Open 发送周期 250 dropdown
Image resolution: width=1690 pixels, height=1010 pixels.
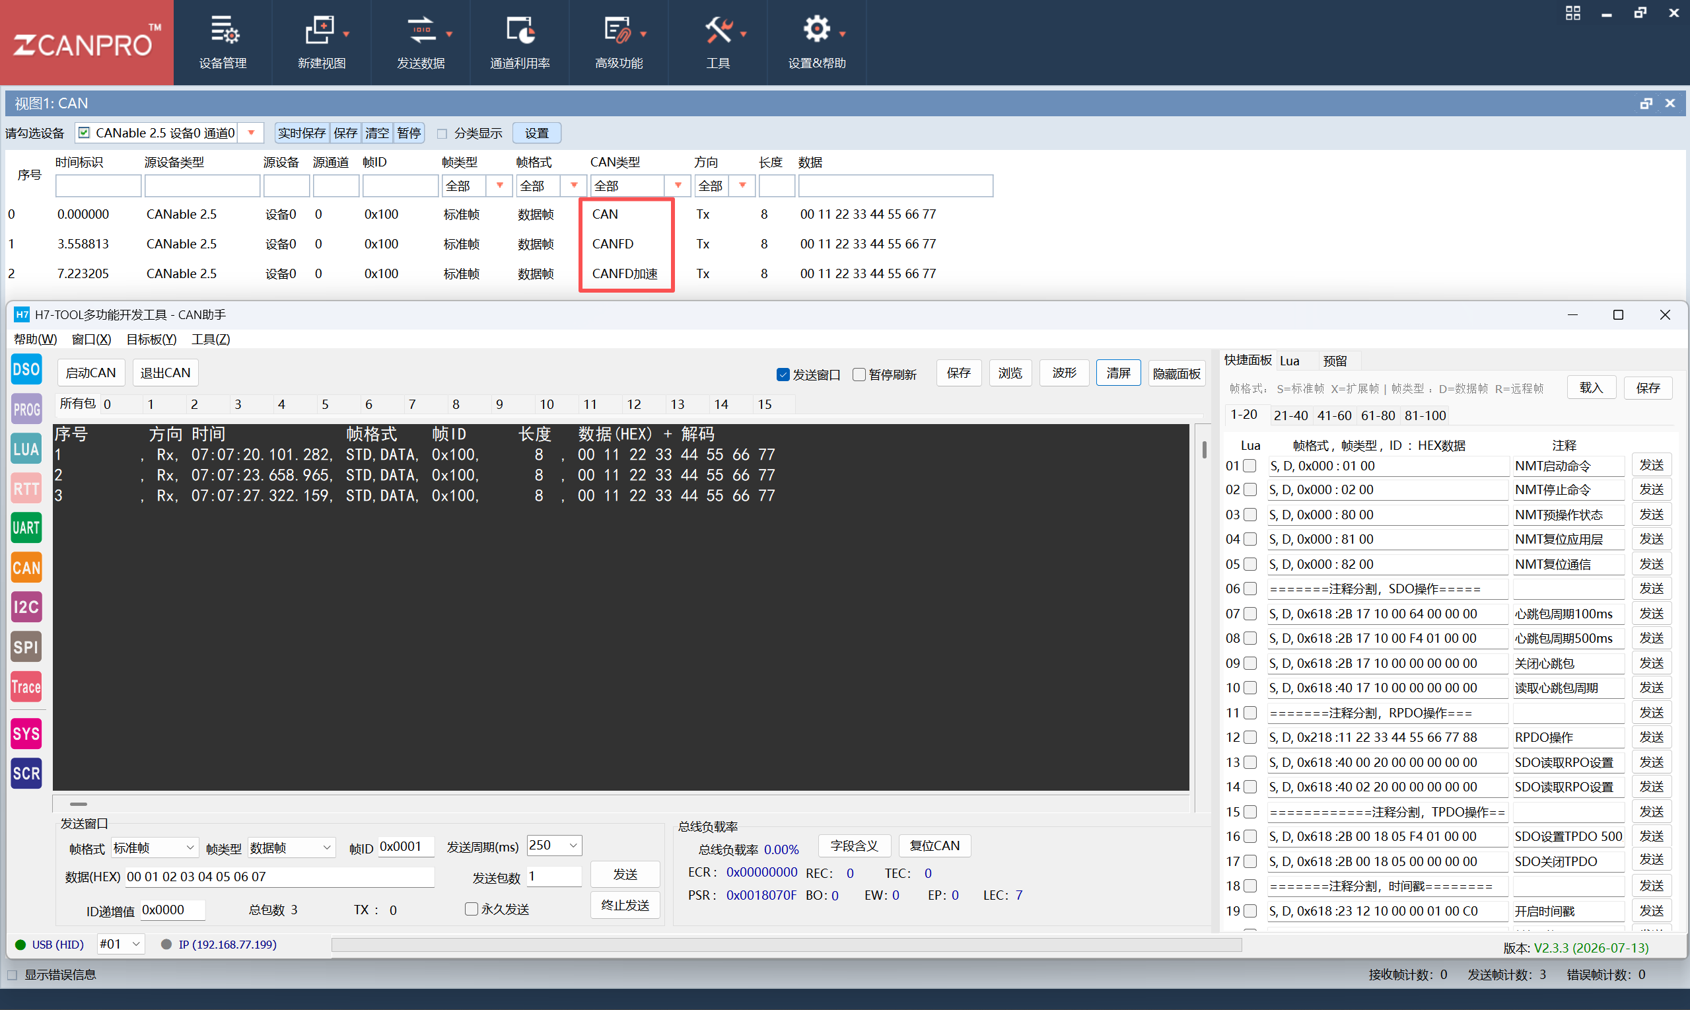click(x=555, y=846)
